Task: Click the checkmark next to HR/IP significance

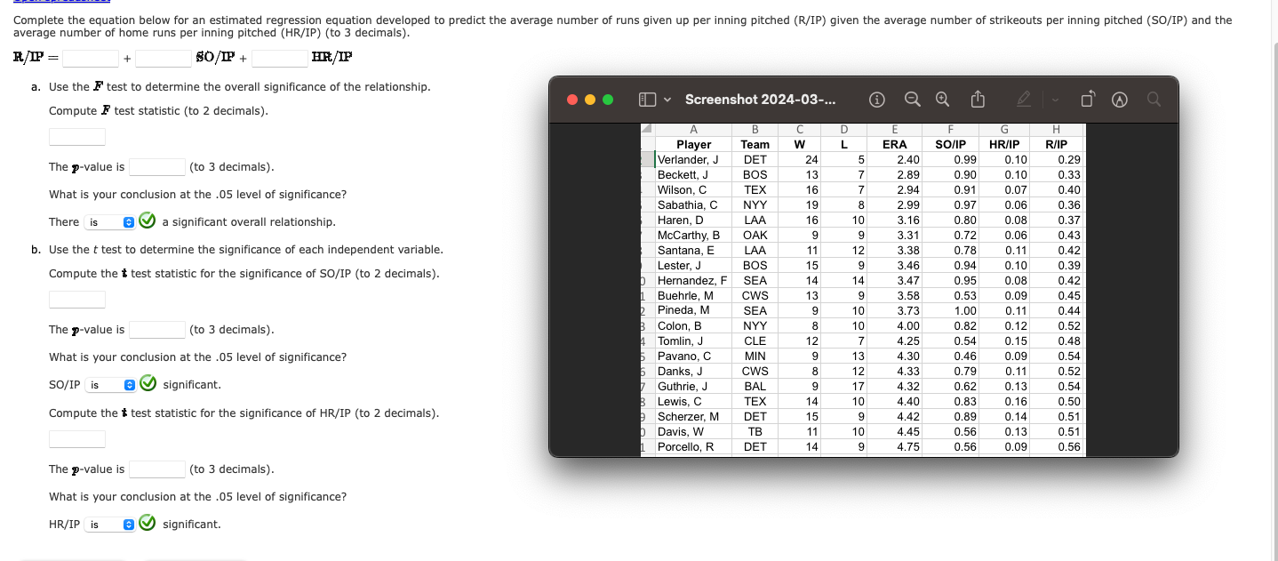Action: pos(147,523)
